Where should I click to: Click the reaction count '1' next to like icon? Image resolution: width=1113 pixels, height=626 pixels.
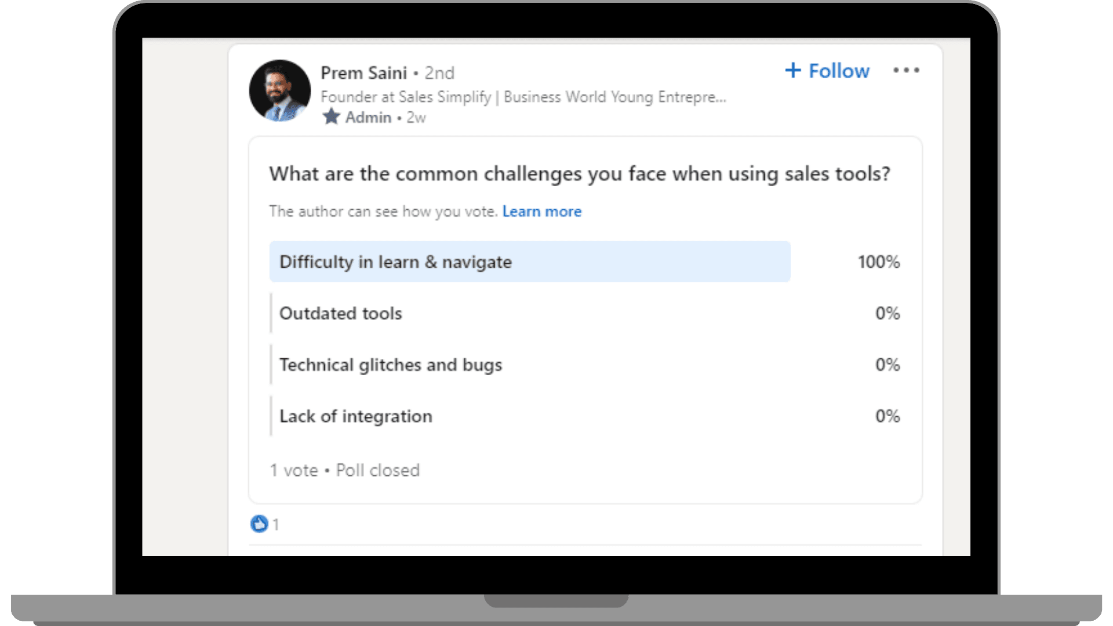pyautogui.click(x=276, y=523)
